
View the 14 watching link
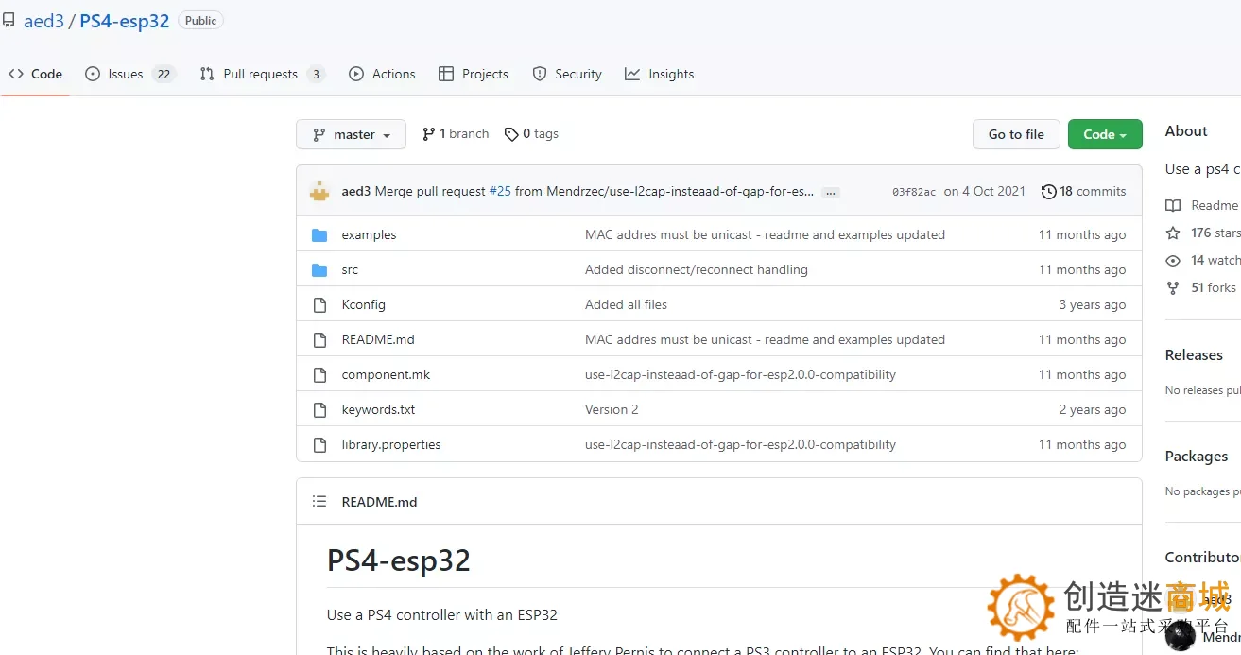pos(1215,260)
